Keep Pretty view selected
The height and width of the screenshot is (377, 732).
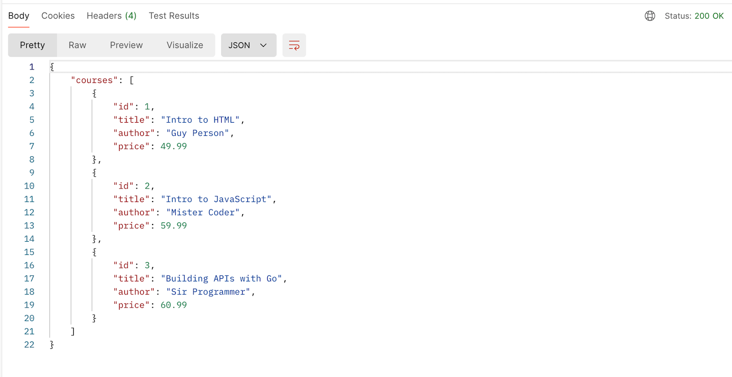tap(32, 45)
